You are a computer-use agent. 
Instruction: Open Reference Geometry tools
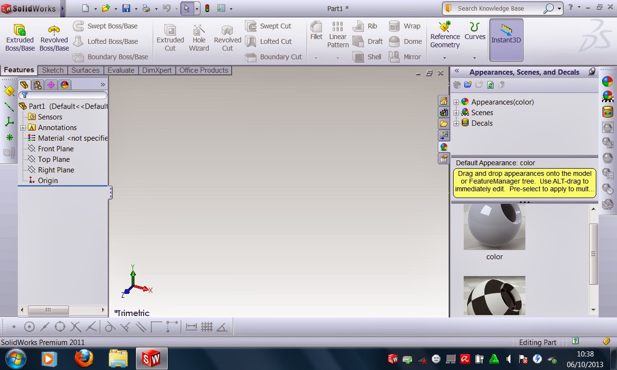[x=445, y=35]
